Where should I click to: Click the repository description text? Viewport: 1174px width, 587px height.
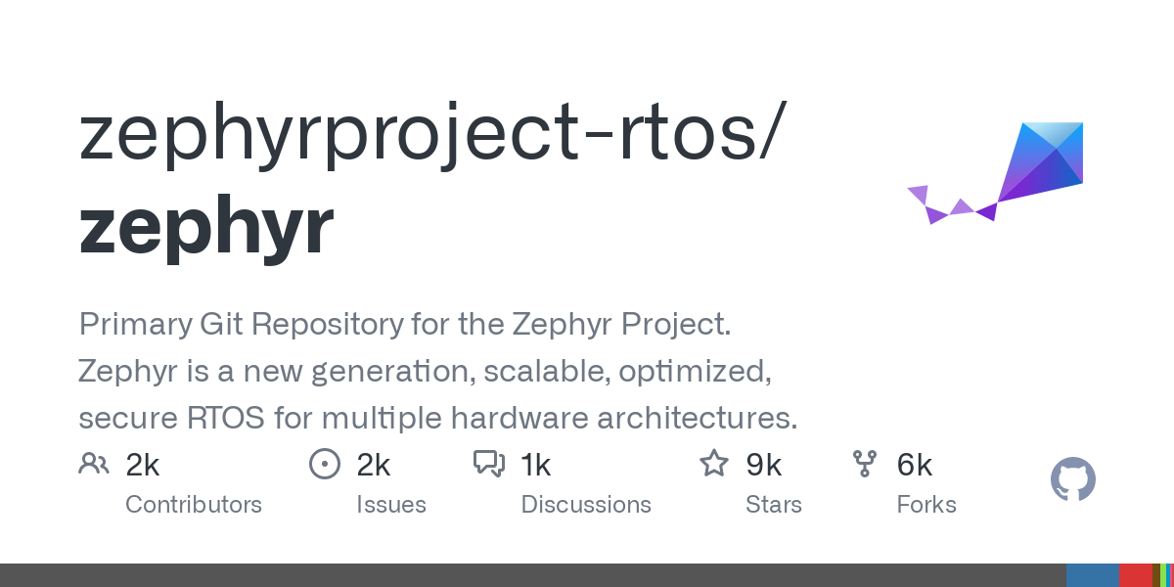point(438,372)
